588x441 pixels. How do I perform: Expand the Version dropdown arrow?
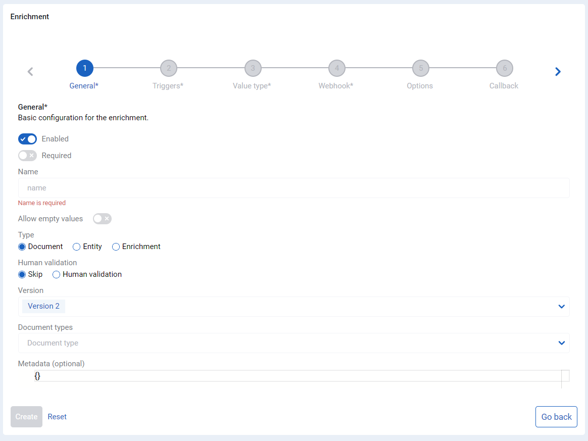click(561, 306)
